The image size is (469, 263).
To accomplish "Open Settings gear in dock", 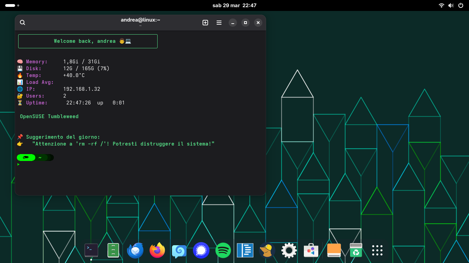I will pyautogui.click(x=289, y=250).
